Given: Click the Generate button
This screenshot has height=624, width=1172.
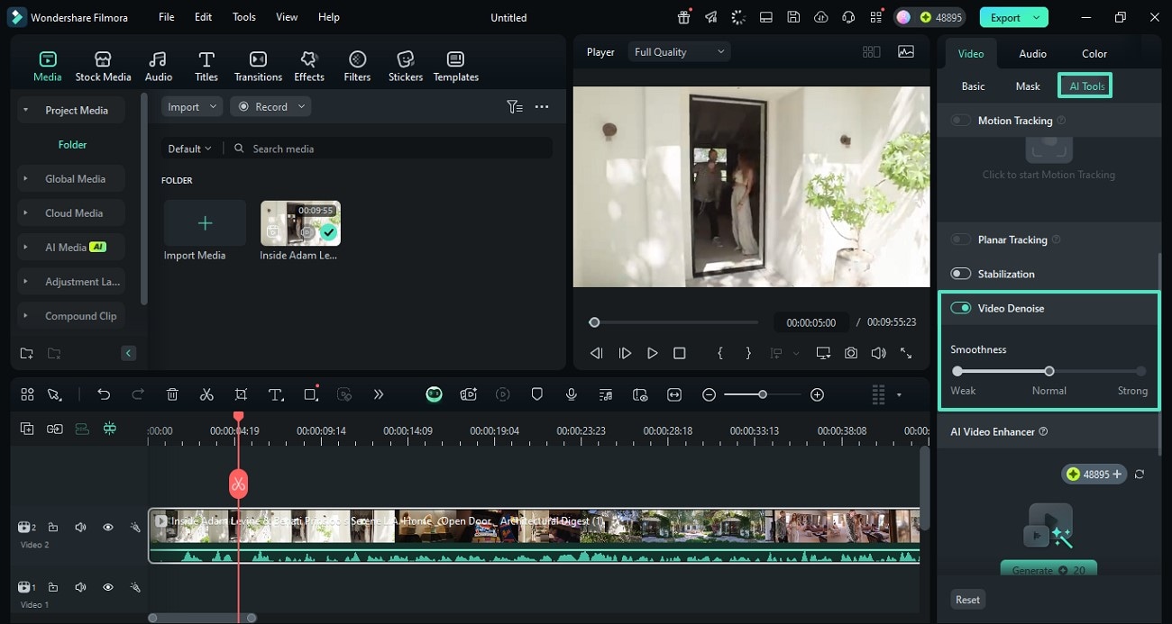Looking at the screenshot, I should point(1048,569).
